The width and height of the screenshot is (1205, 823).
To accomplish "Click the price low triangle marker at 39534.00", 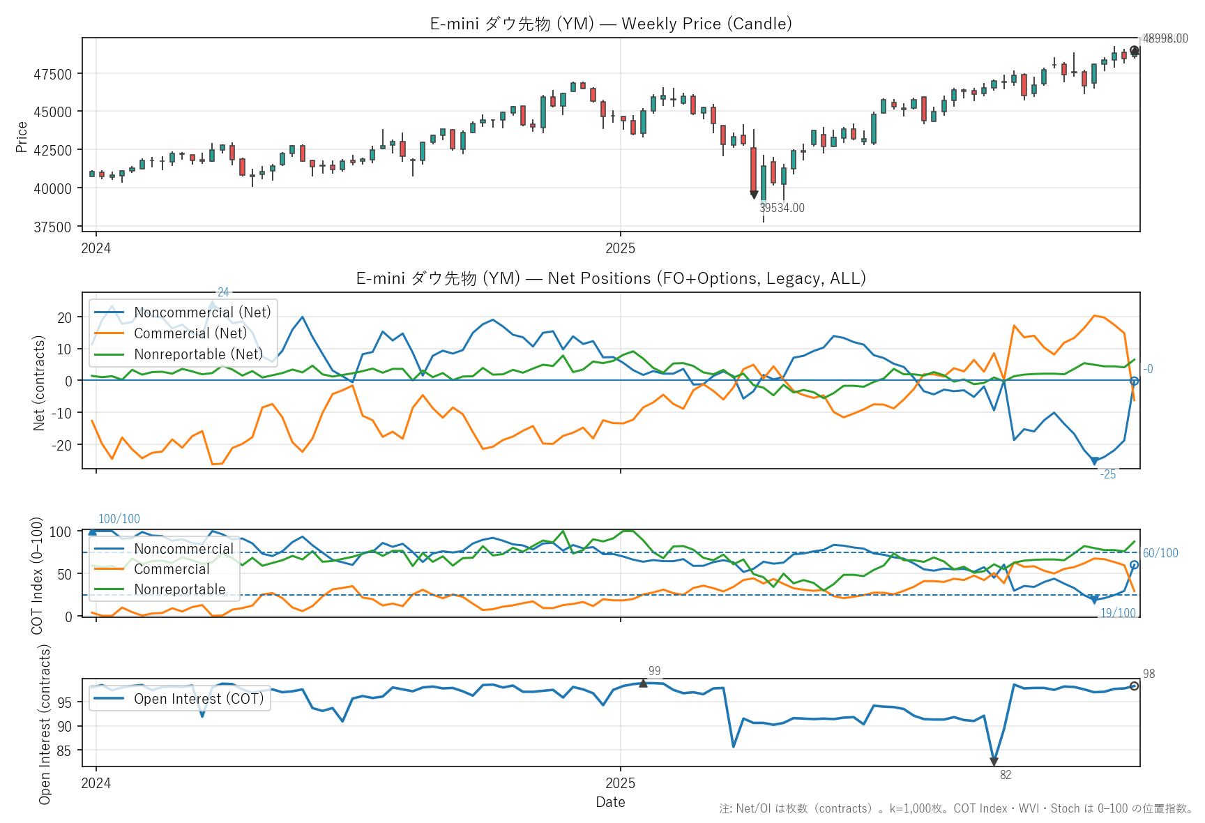I will (754, 195).
